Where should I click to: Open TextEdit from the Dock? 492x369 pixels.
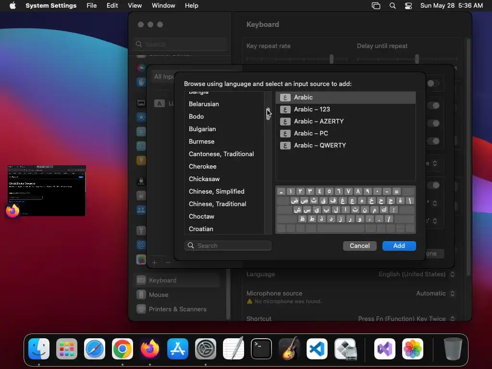(234, 349)
